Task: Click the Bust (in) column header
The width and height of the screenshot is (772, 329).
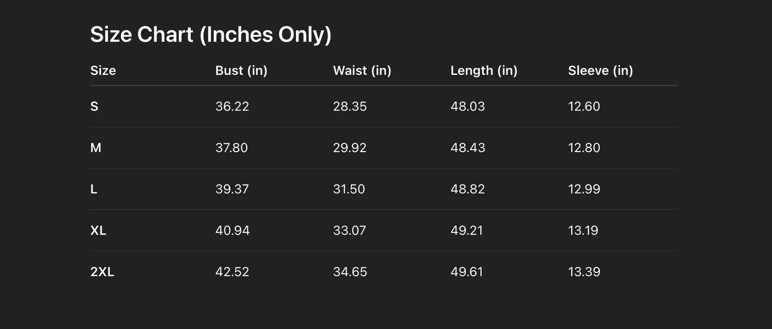Action: 241,70
